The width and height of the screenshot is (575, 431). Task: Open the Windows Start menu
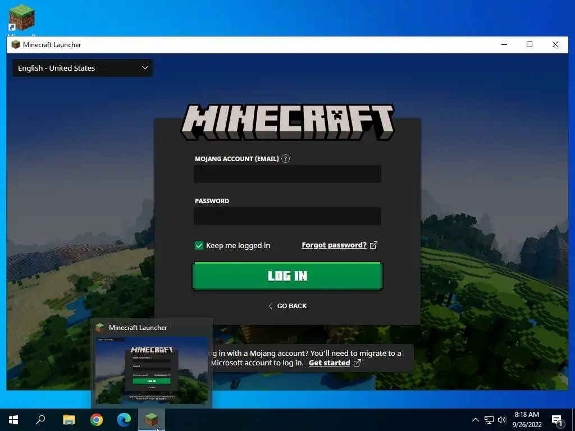[13, 420]
